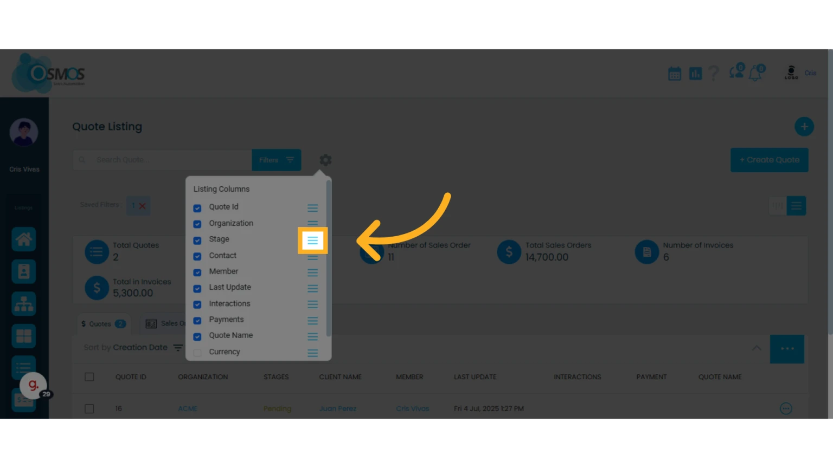Open the listing columns gear icon
Screen dimensions: 833x468
tap(325, 160)
